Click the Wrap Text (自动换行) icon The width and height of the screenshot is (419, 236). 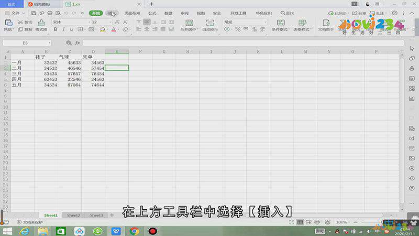[210, 23]
